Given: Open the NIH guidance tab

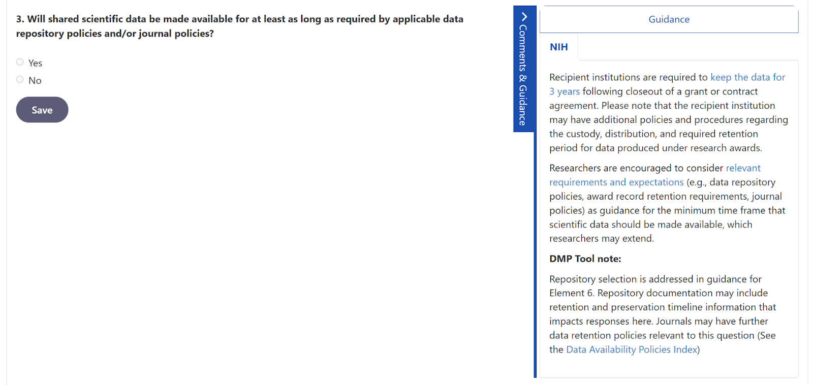Looking at the screenshot, I should 558,47.
